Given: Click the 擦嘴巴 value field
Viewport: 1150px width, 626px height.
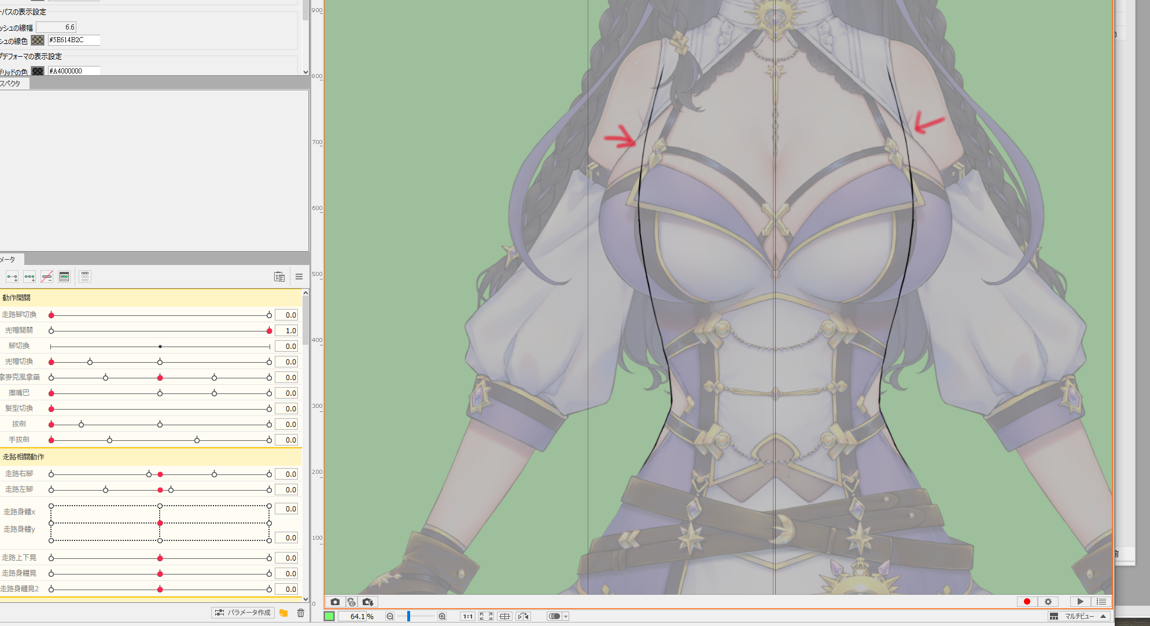Looking at the screenshot, I should point(286,393).
